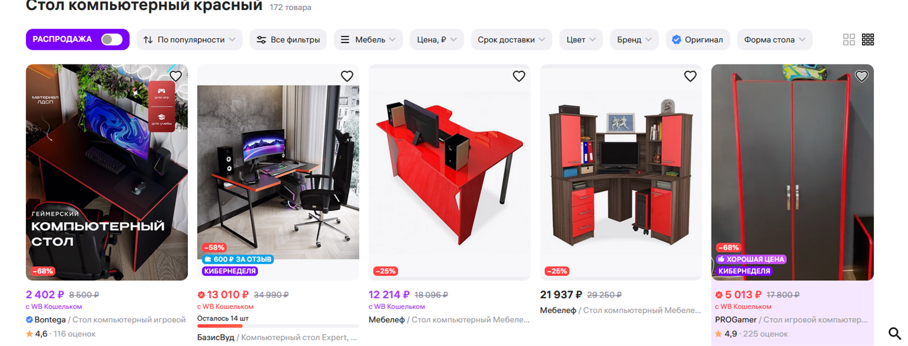
Task: Favorite the БазисВуд Expert desk with heart
Action: [347, 76]
